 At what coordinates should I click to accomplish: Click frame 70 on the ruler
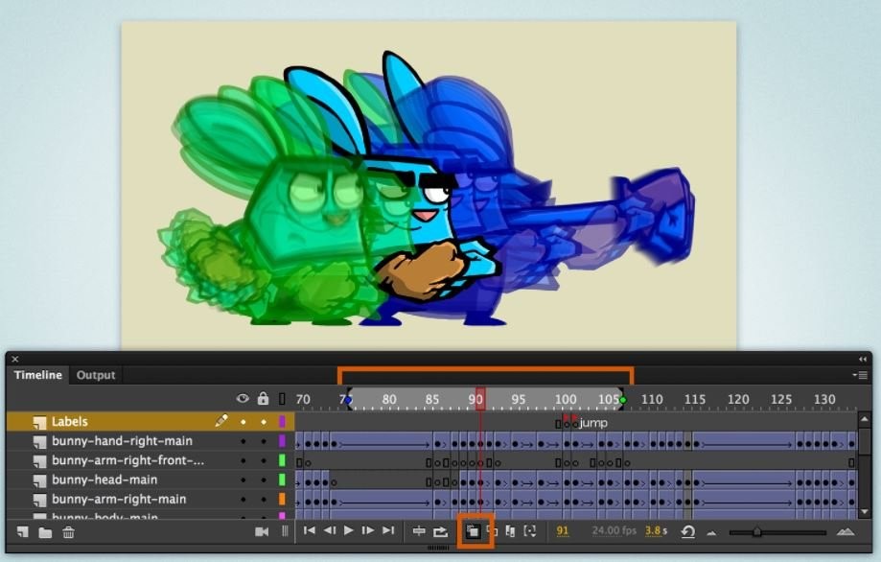(303, 399)
